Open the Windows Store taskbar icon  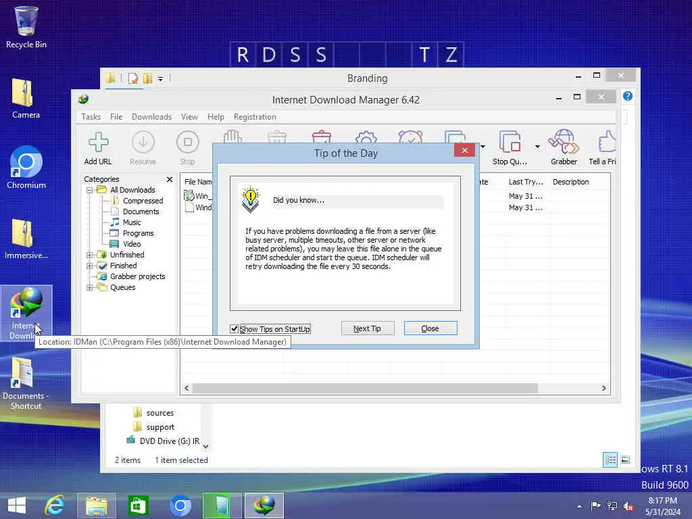pos(138,505)
